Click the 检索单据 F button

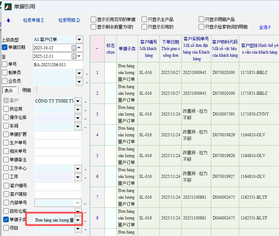(x=34, y=20)
